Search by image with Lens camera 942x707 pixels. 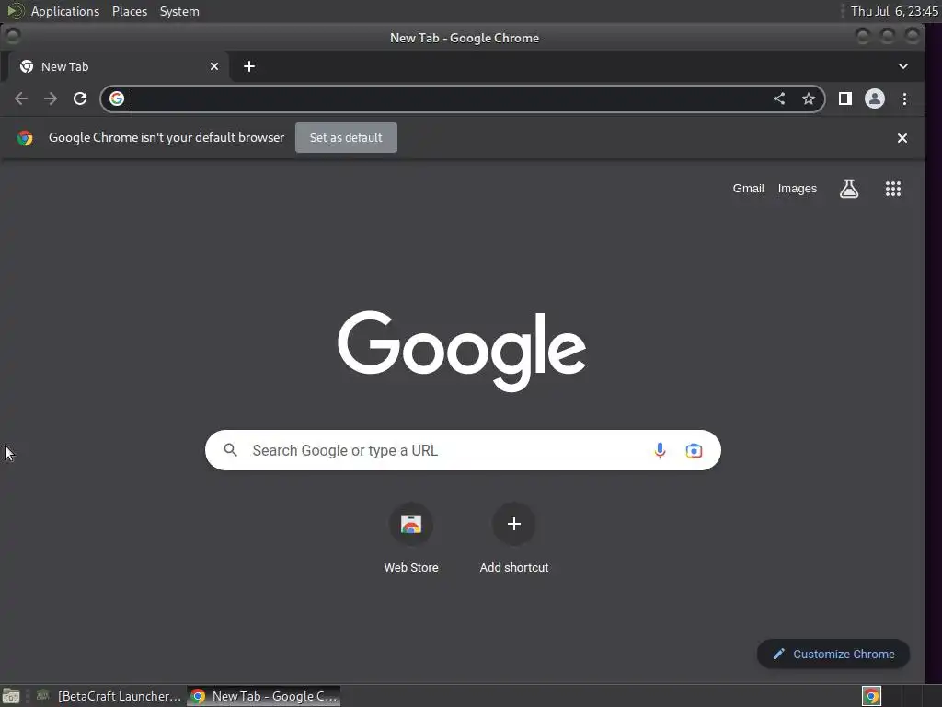pos(694,450)
